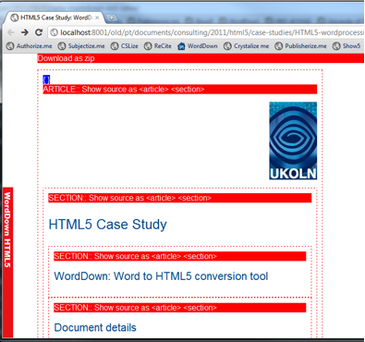Click SECTION Show source above Document details
Screen dimensions: 365x342
click(x=180, y=308)
